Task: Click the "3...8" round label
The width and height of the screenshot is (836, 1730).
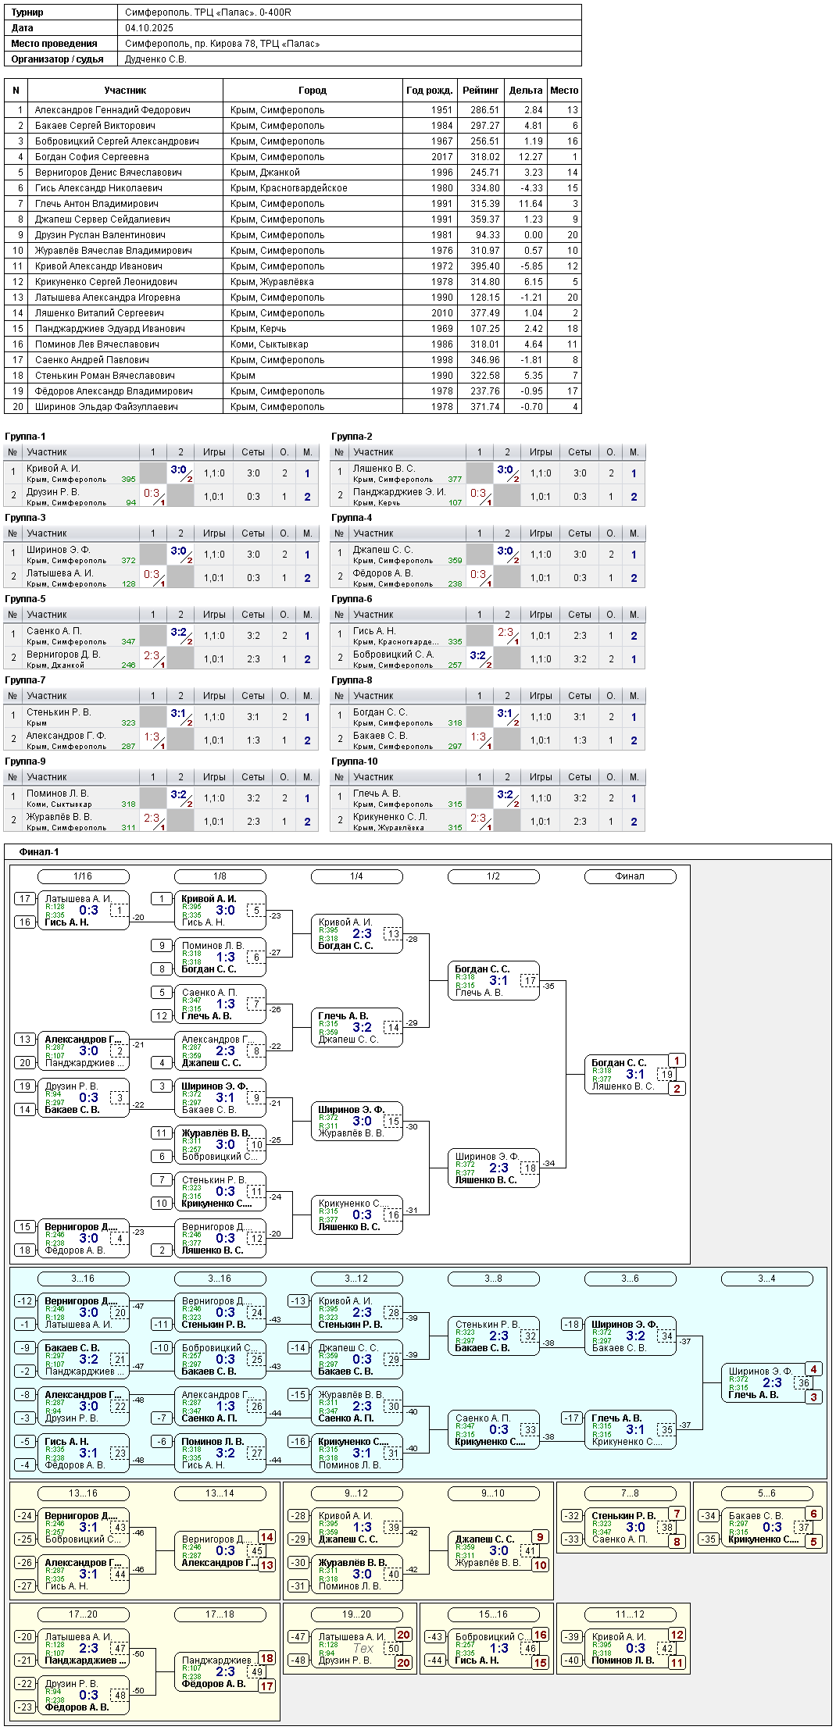Action: tap(493, 1279)
